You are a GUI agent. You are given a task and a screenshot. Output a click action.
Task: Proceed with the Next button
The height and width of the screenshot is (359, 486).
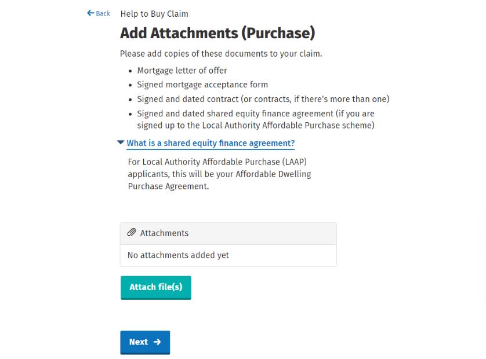point(145,342)
